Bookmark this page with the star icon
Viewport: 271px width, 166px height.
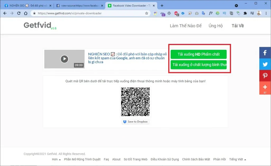tap(147, 13)
